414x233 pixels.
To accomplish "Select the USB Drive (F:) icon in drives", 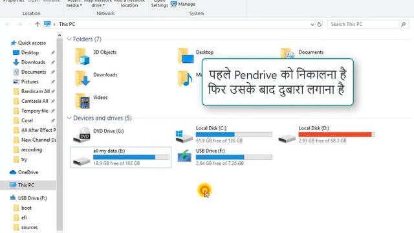I will (184, 156).
